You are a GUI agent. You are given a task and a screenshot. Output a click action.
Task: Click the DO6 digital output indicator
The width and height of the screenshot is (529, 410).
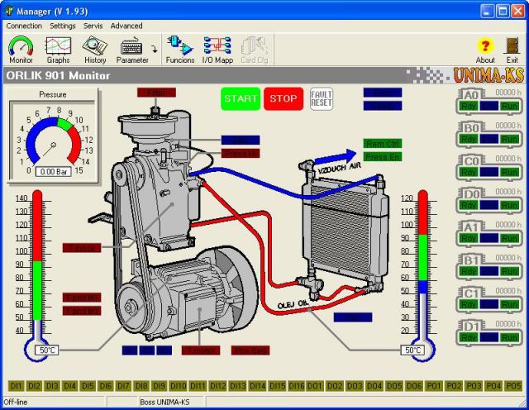pos(413,386)
